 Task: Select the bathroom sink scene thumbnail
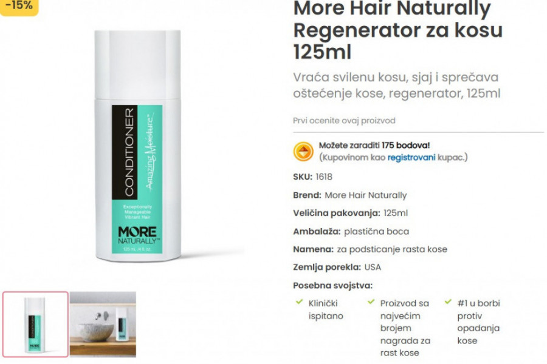click(x=103, y=325)
